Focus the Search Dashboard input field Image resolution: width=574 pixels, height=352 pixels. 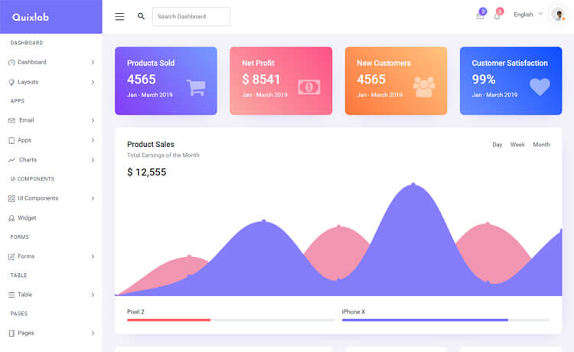pos(191,16)
